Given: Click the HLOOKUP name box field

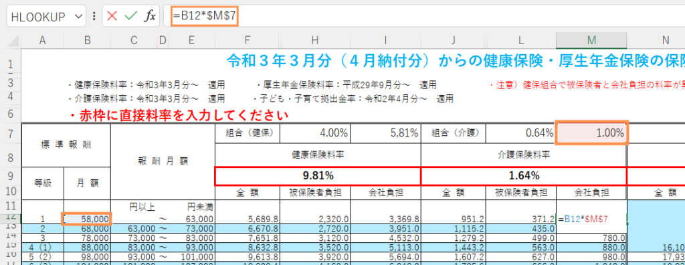Looking at the screenshot, I should point(39,17).
